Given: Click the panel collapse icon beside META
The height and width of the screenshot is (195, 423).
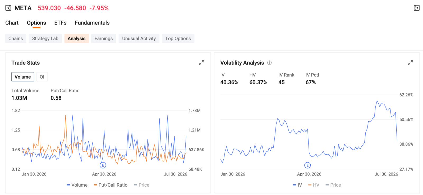Looking at the screenshot, I should (8, 8).
